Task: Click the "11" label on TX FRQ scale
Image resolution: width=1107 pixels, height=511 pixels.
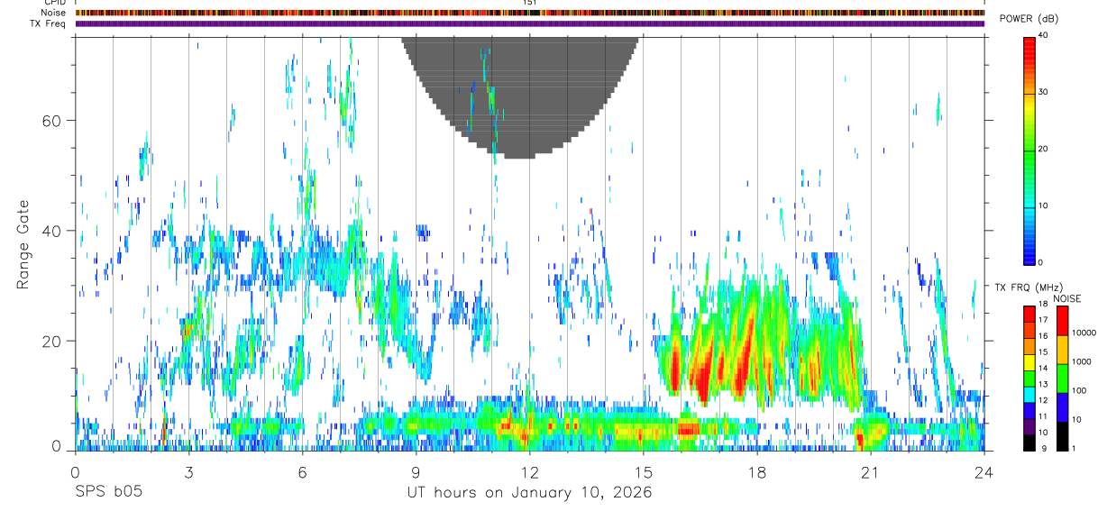Action: click(1043, 417)
